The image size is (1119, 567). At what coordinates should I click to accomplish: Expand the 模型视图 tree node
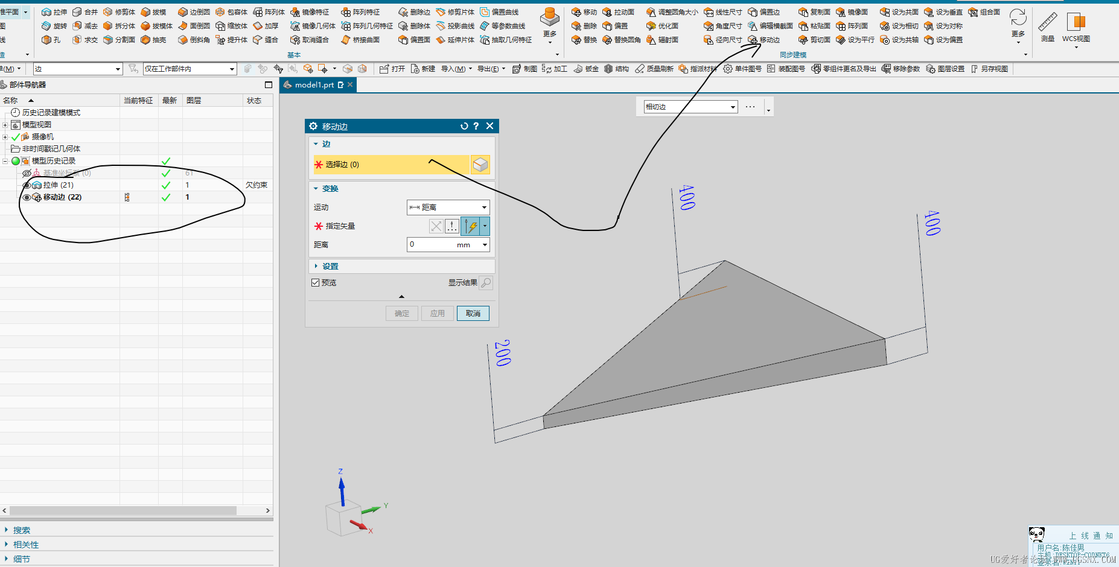click(5, 125)
